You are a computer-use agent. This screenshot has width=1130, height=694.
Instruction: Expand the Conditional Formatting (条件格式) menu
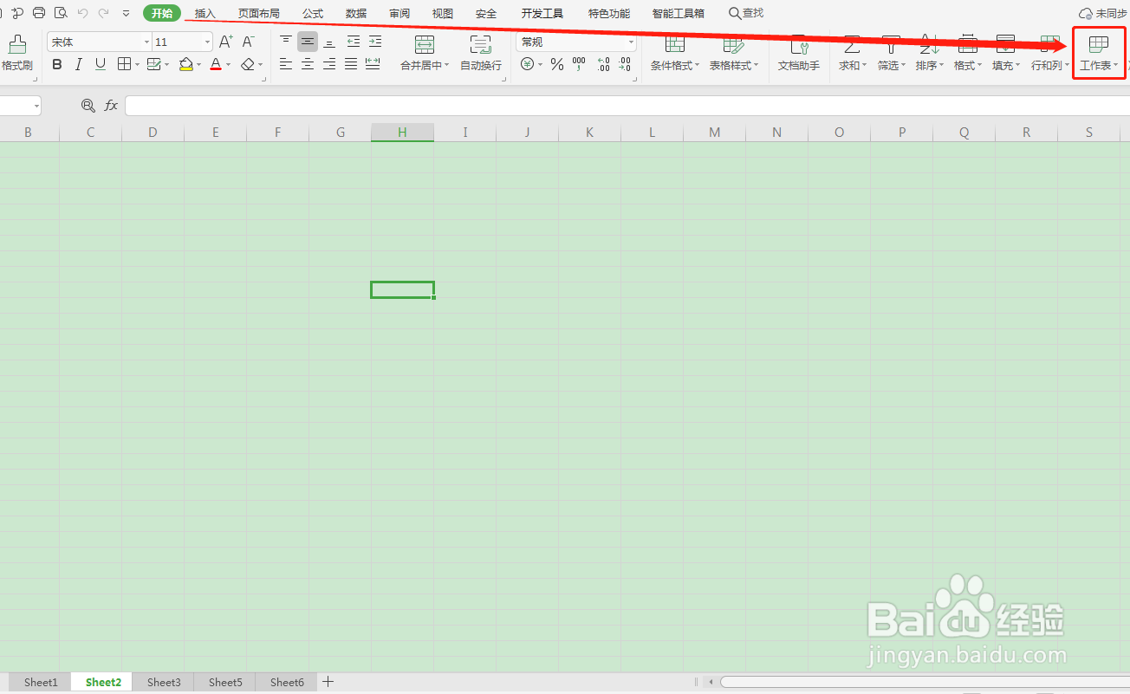(675, 54)
